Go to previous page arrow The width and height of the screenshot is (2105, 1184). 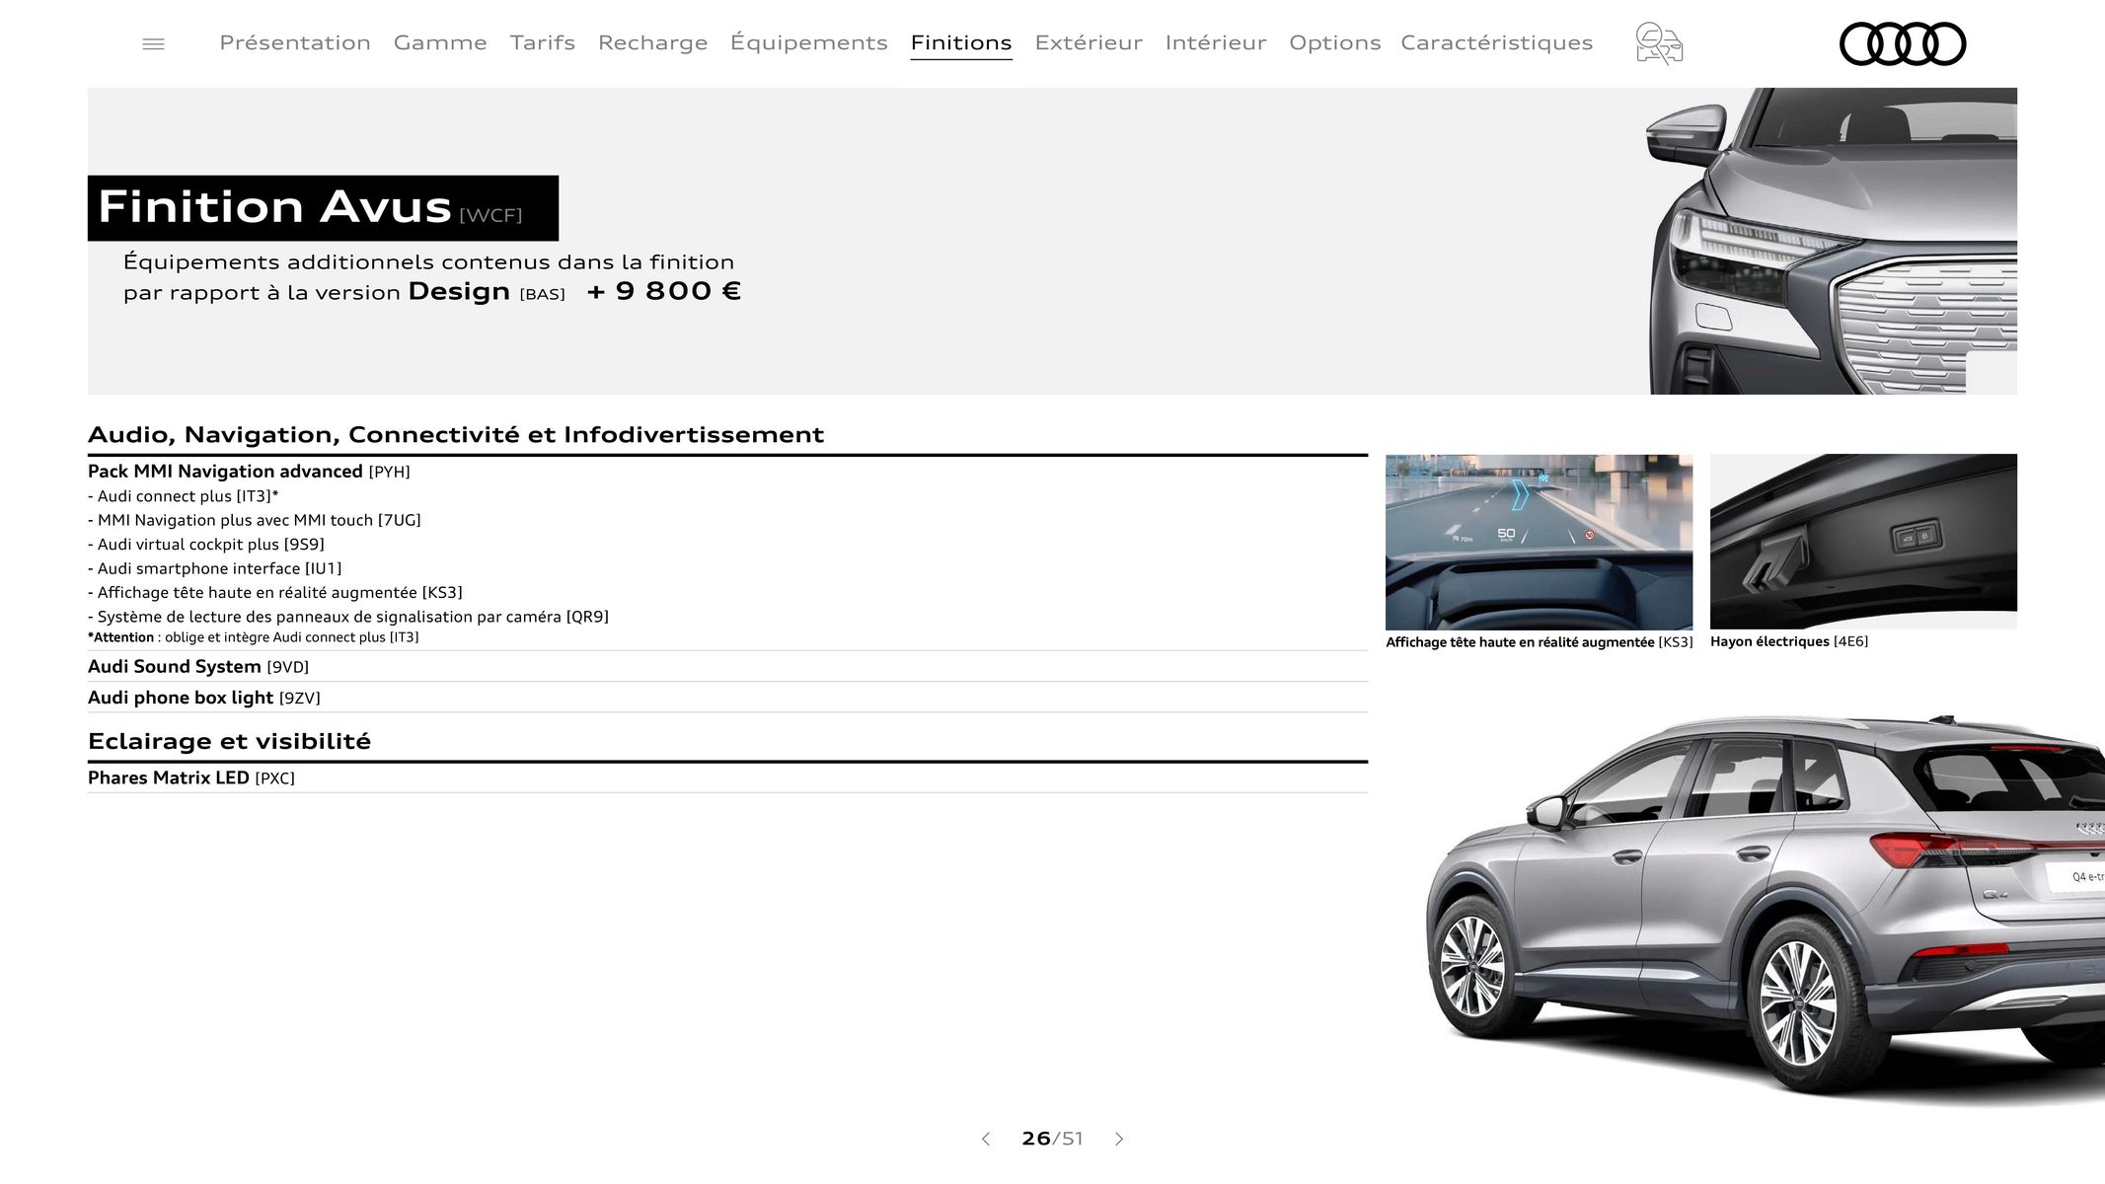tap(985, 1139)
